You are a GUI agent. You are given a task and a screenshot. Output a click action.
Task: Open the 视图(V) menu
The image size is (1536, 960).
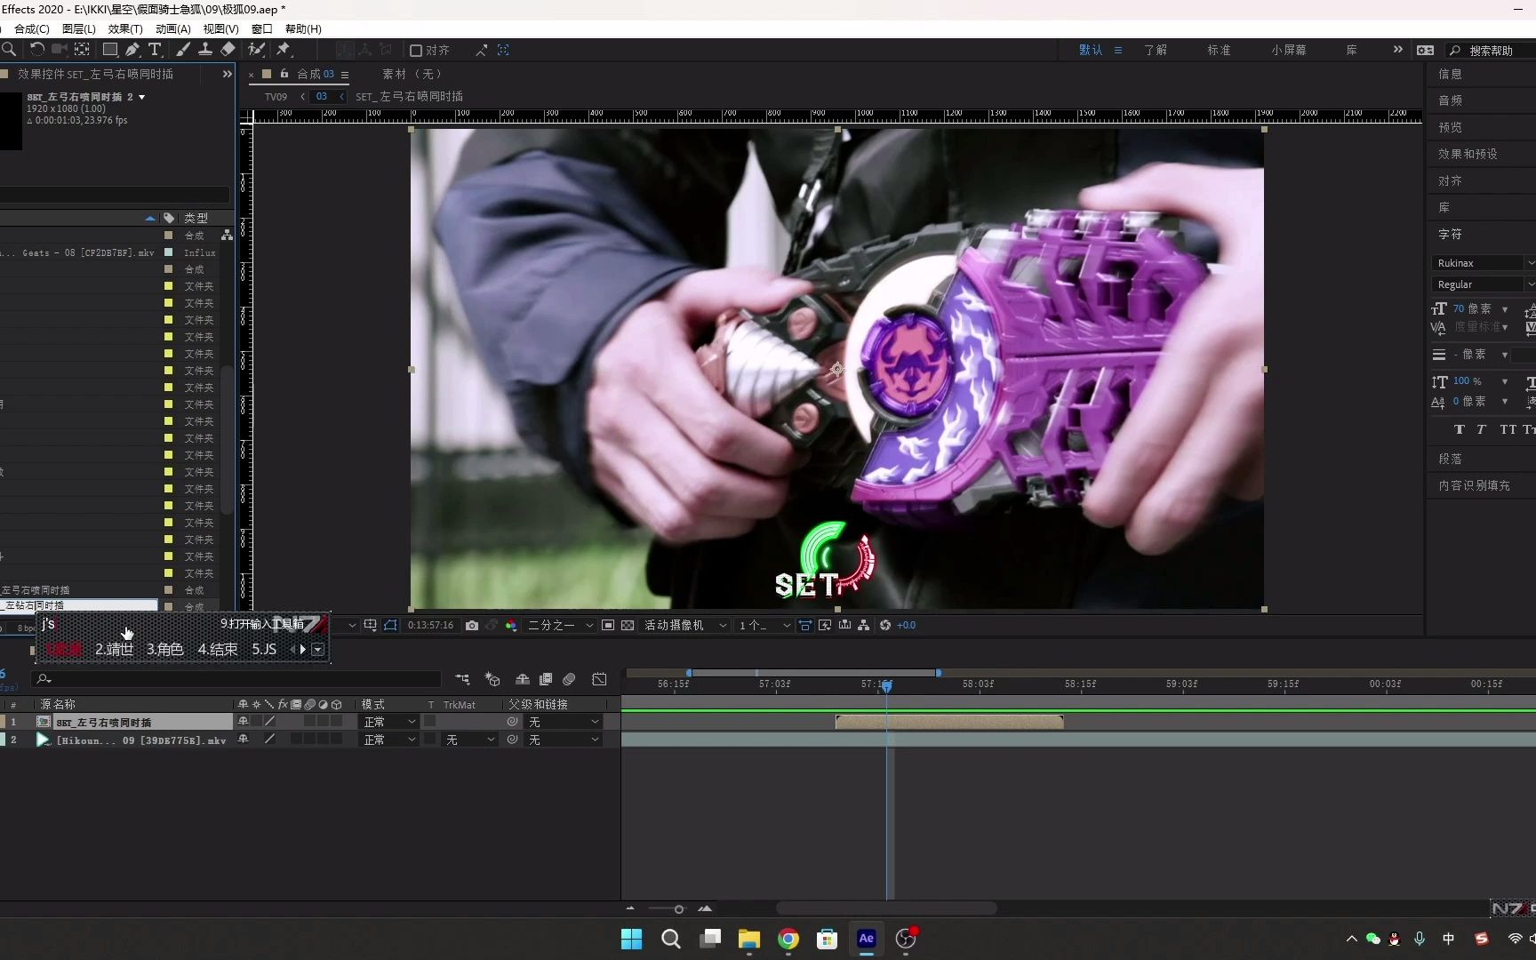(220, 28)
